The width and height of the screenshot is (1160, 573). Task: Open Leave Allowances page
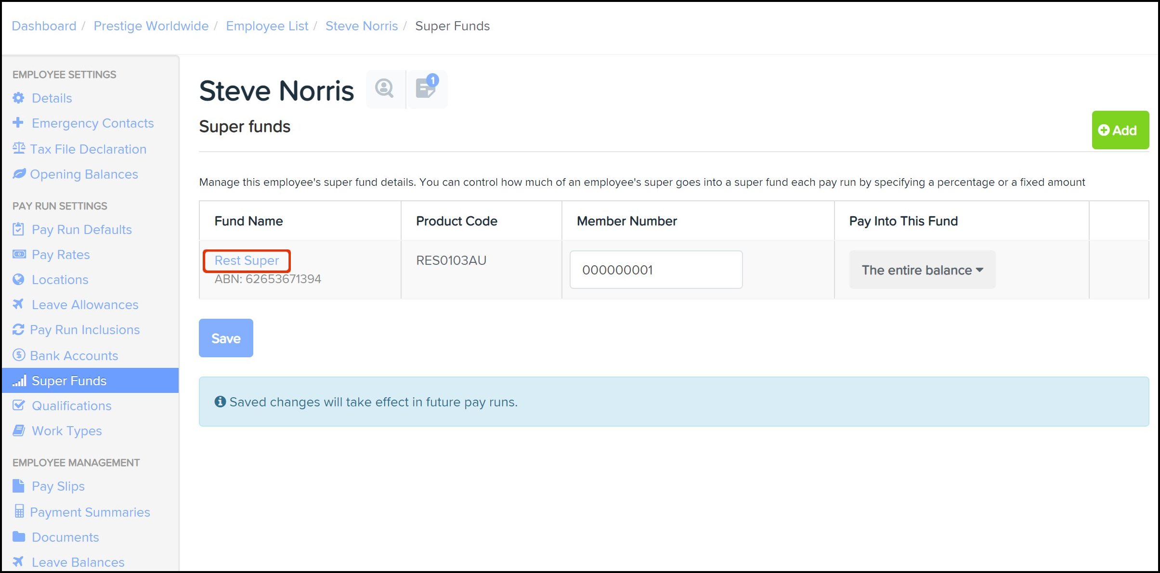85,305
